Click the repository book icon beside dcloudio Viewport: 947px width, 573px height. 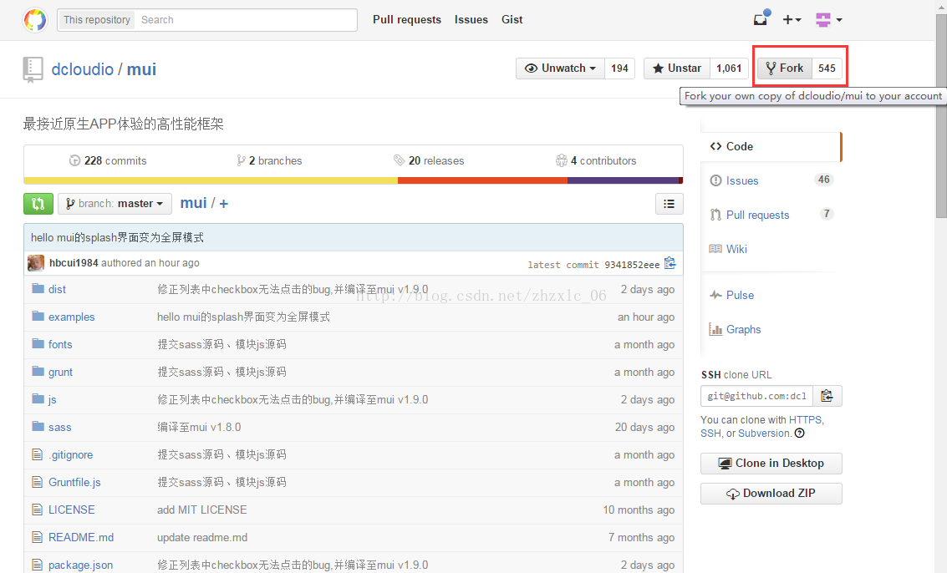pos(33,69)
